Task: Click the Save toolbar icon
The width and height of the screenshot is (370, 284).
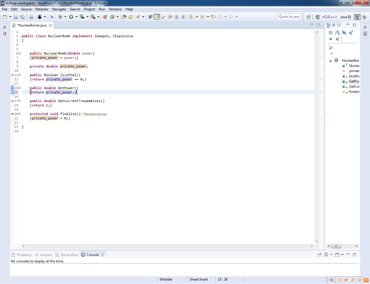Action: (x=16, y=17)
